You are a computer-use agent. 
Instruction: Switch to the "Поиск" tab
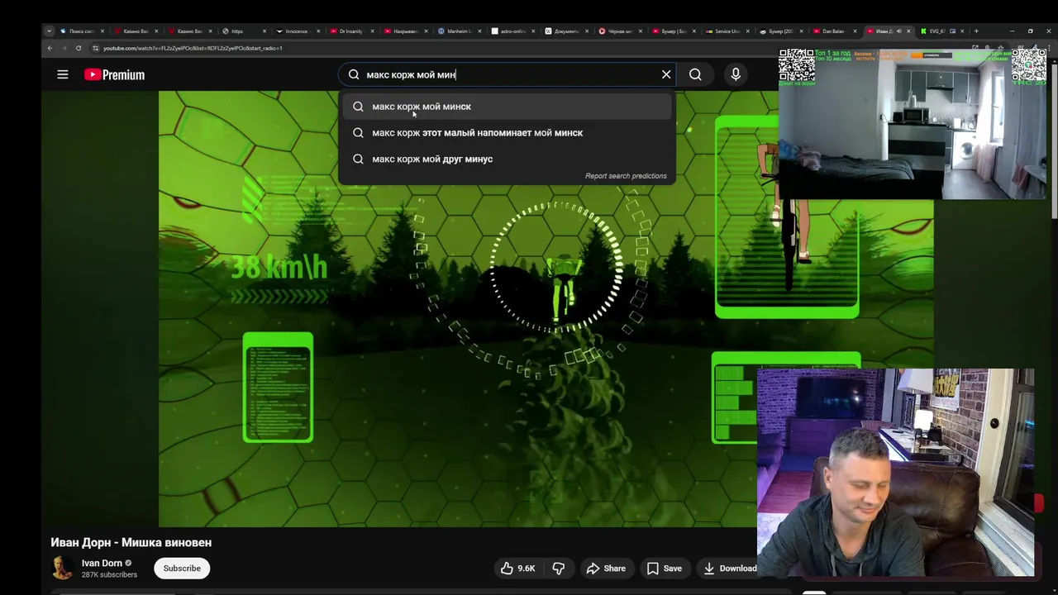81,31
